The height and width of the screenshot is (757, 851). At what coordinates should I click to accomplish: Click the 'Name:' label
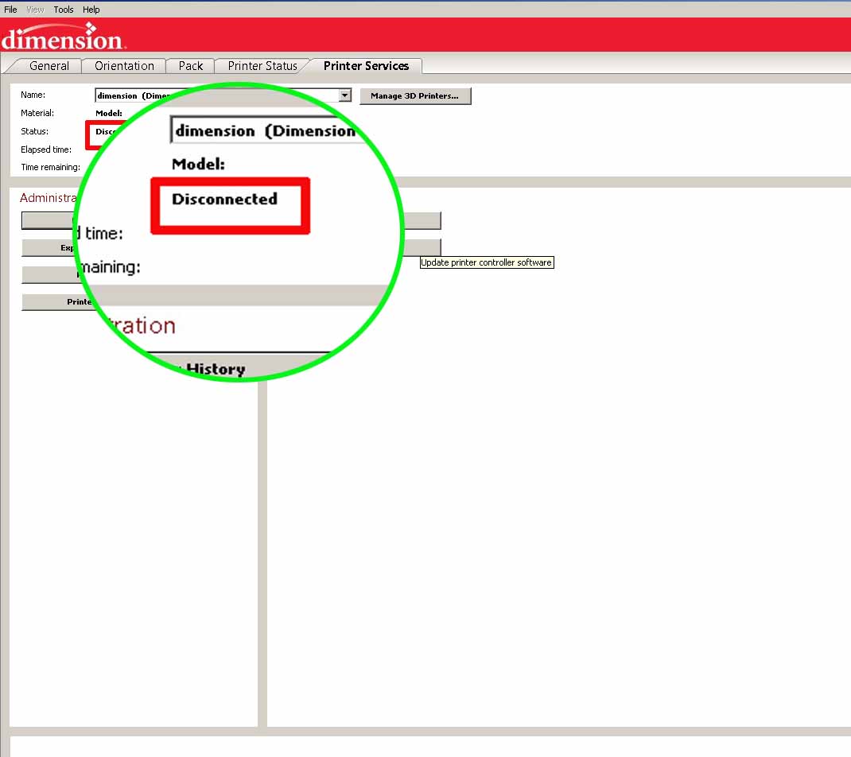tap(33, 95)
